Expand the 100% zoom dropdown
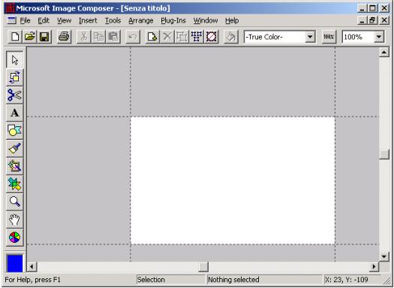Image resolution: width=394 pixels, height=288 pixels. (x=379, y=37)
